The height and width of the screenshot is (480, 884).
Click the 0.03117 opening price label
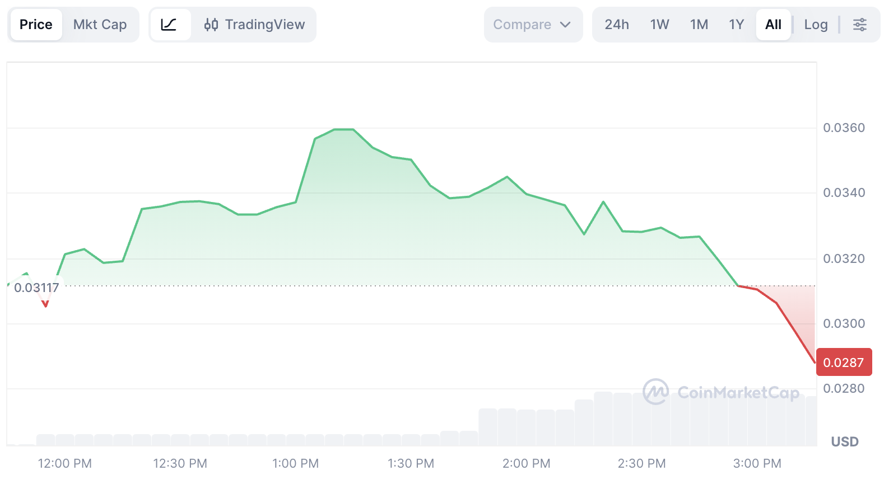point(36,288)
